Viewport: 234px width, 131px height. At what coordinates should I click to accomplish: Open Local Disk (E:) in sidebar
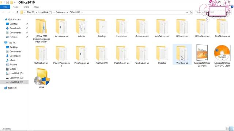tap(14, 82)
